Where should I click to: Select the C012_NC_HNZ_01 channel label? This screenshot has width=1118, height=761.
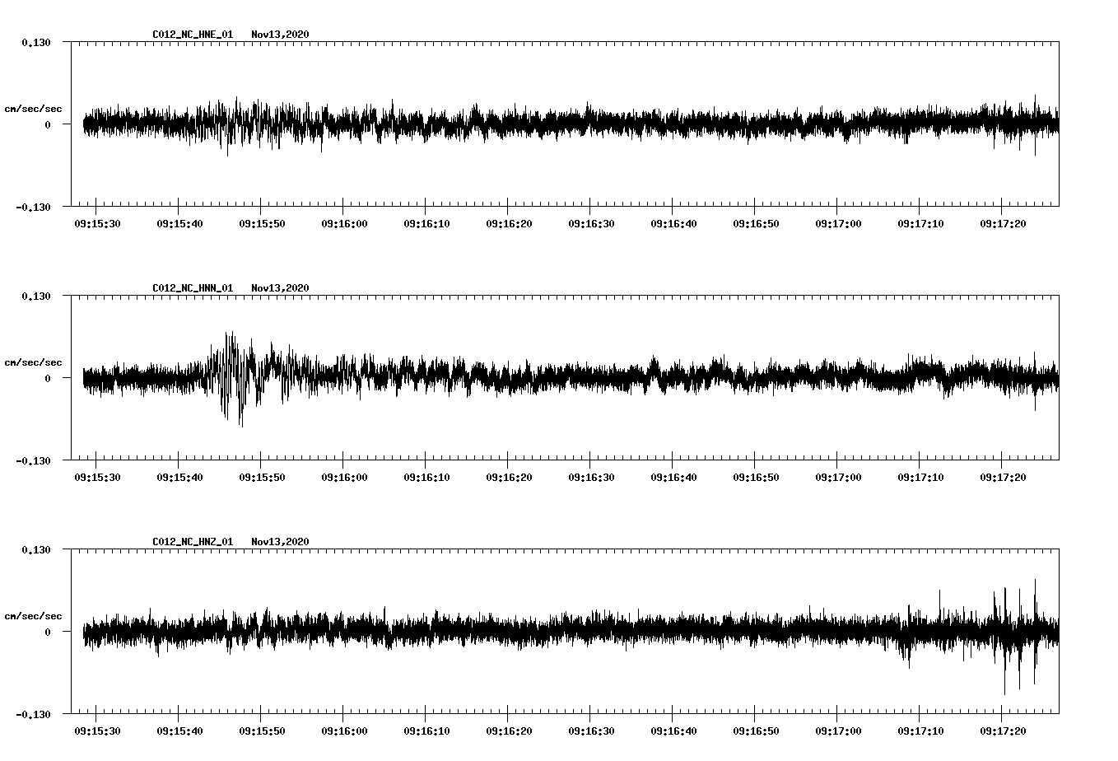(x=191, y=542)
